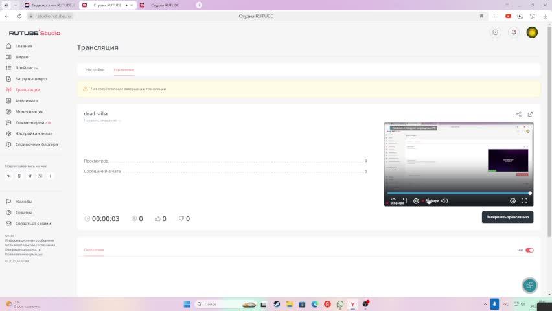Open Пользовательское соглашение footer link
Viewport: 552px width, 311px height.
pos(30,245)
